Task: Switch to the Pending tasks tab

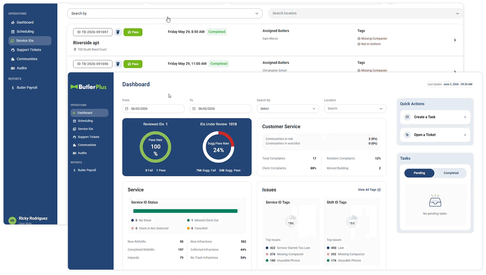Action: pyautogui.click(x=419, y=173)
